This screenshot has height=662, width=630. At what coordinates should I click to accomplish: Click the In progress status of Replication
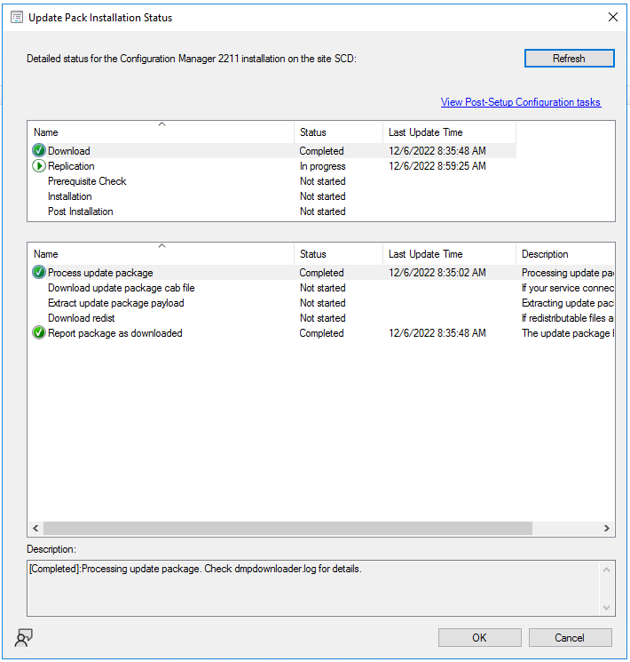(323, 166)
